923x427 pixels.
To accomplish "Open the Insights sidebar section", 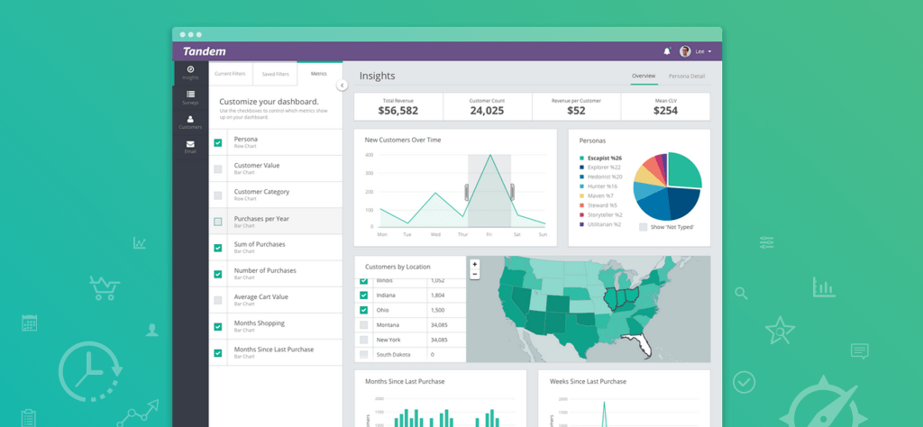I will tap(190, 73).
